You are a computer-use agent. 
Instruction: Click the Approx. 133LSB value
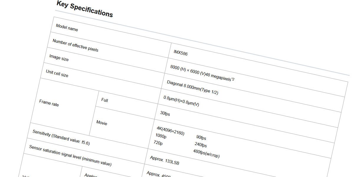click(165, 160)
